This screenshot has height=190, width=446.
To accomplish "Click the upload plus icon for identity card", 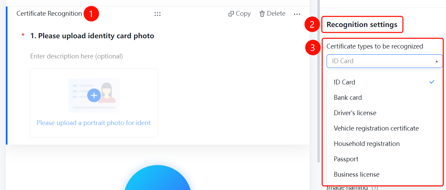I will (x=94, y=95).
